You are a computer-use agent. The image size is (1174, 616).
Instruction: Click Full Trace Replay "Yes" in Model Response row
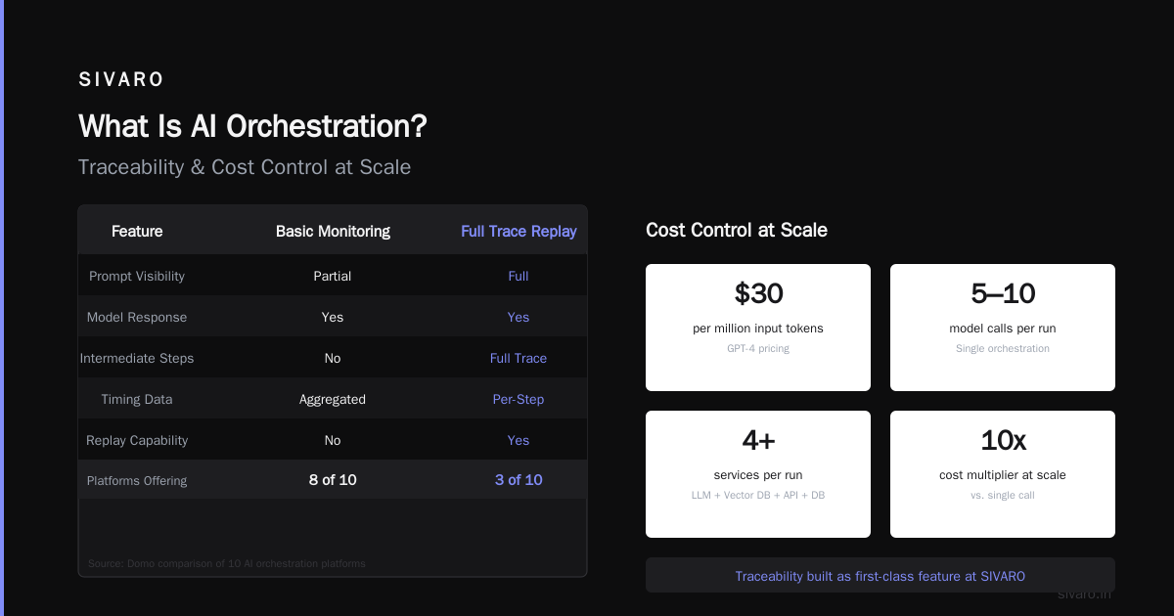click(x=519, y=318)
